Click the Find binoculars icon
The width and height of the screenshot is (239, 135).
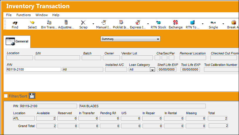(15, 23)
